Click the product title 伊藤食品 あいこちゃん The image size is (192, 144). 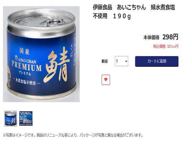[x=119, y=7]
